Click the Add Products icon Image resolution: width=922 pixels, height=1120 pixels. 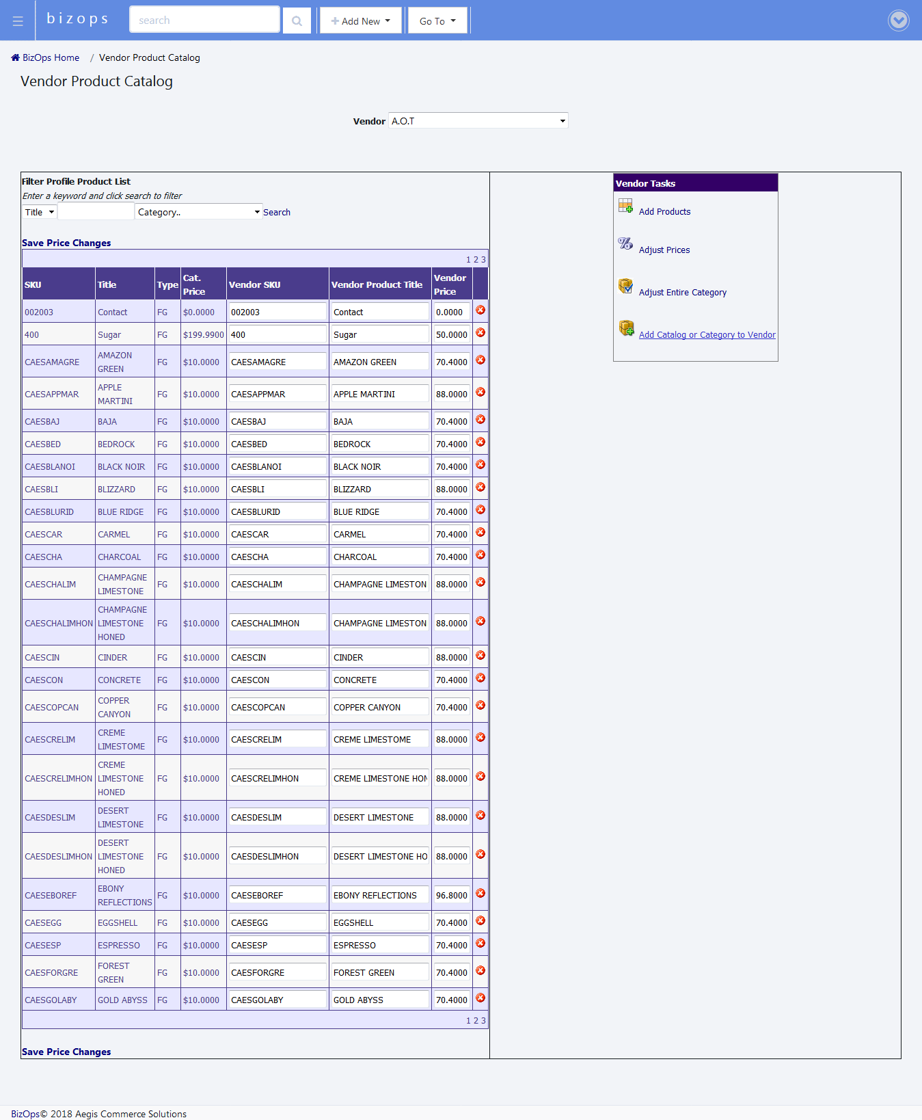point(625,206)
